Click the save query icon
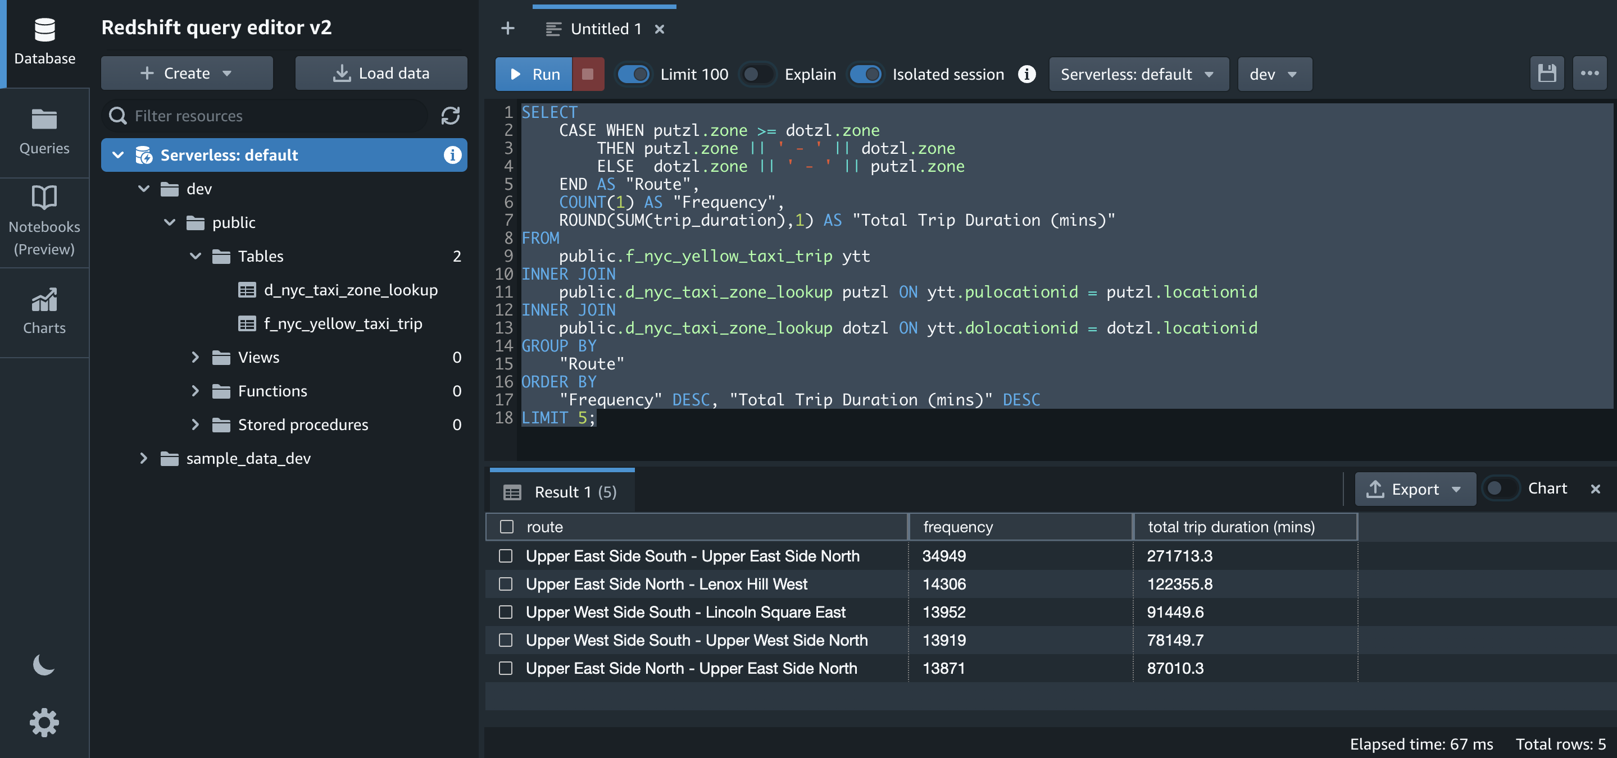The image size is (1617, 758). tap(1546, 74)
